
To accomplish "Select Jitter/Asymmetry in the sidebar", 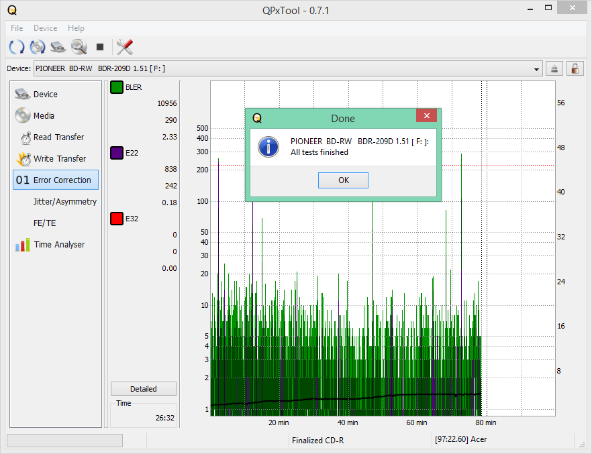I will (65, 202).
